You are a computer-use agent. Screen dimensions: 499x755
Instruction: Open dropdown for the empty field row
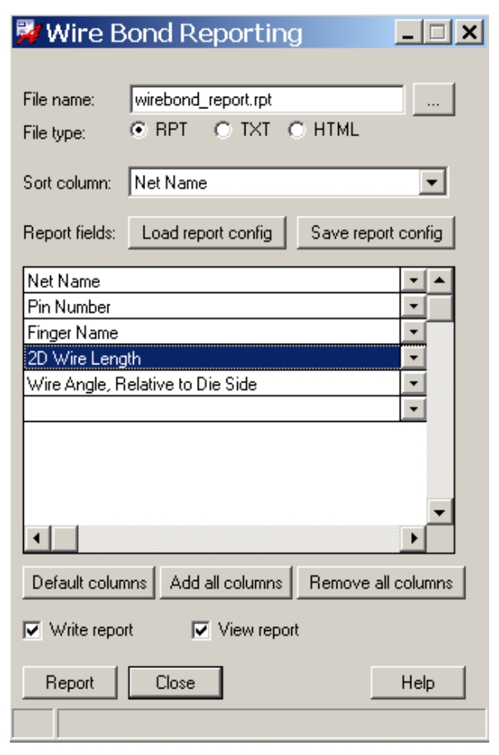pyautogui.click(x=414, y=408)
